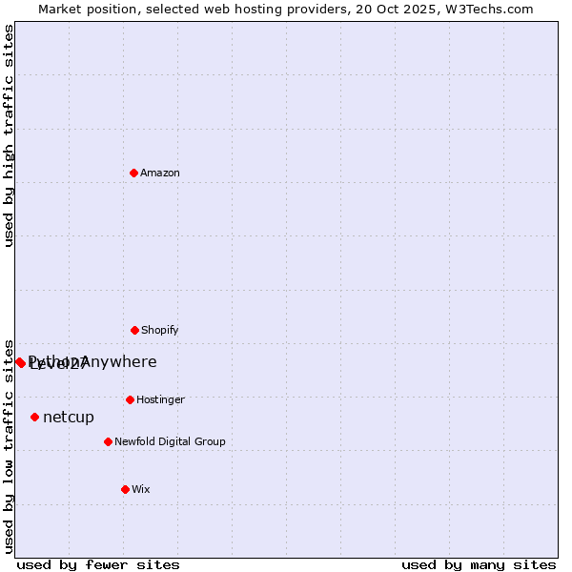Click the 'used by high traffic sites' axis label
Viewport: 572px width, 572px height.
(x=9, y=135)
